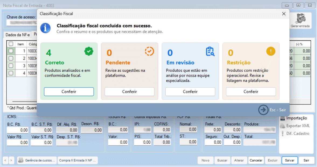Click the ICMS B.C. R$ input field
The width and height of the screenshot is (317, 167).
(18, 130)
